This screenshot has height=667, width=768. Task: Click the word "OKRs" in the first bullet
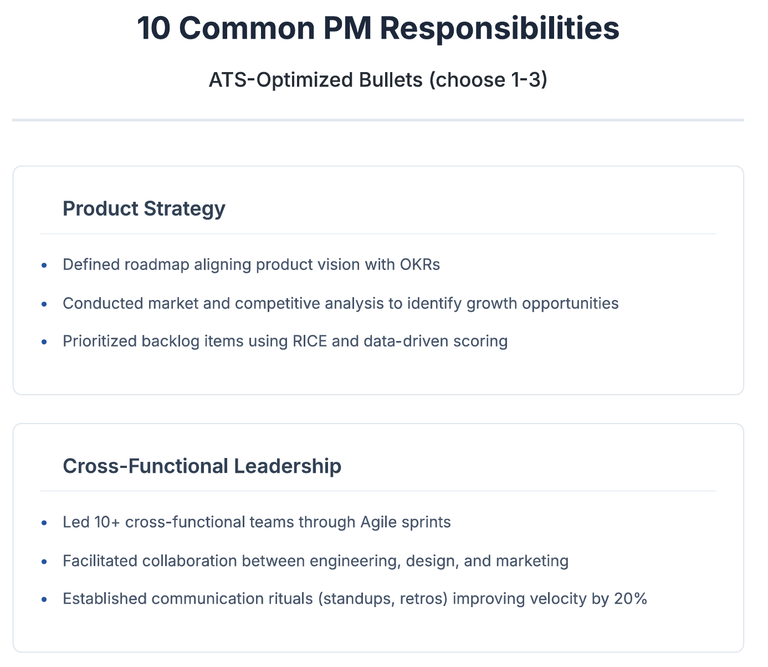(x=419, y=264)
